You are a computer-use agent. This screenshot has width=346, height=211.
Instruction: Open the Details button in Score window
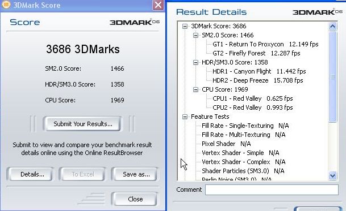coord(31,174)
